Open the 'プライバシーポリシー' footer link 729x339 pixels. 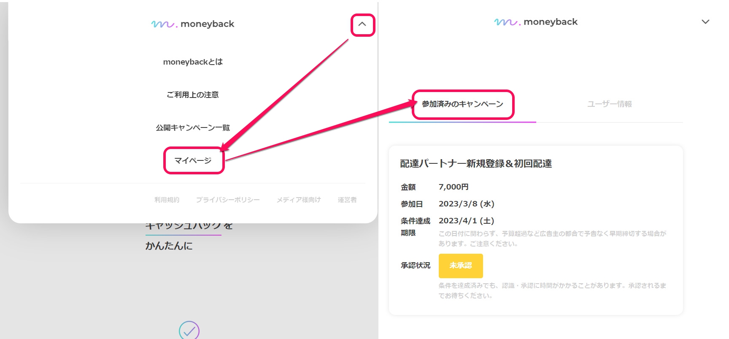(228, 200)
